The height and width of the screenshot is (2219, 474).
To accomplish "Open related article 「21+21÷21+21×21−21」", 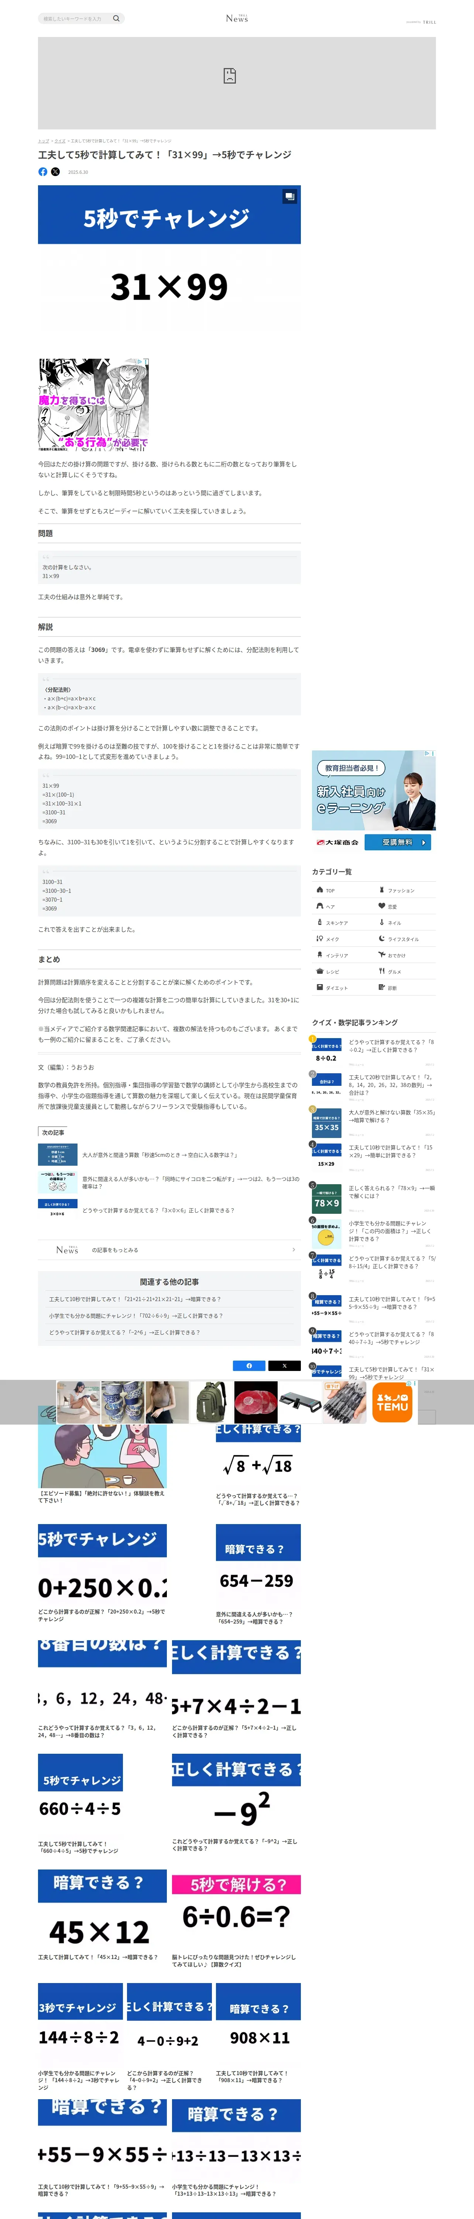I will coord(134,1299).
